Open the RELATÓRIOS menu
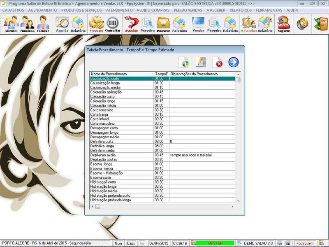Screen dimensions: 329x247 (241, 10)
